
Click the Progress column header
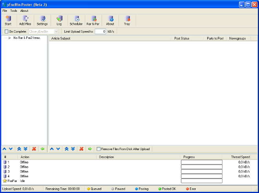coord(202,157)
